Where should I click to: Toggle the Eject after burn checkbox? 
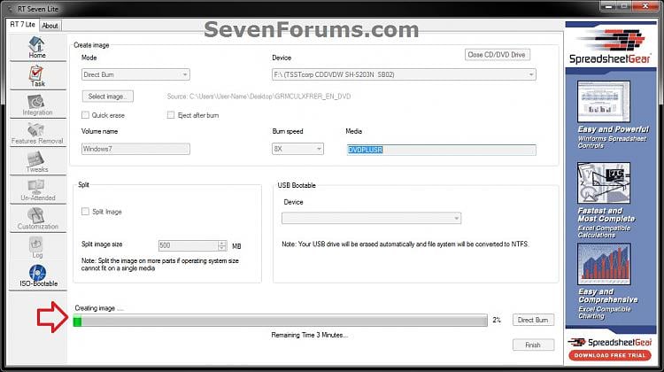[171, 115]
